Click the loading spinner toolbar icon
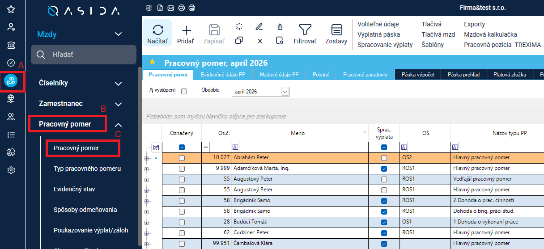The image size is (544, 249). tap(239, 27)
